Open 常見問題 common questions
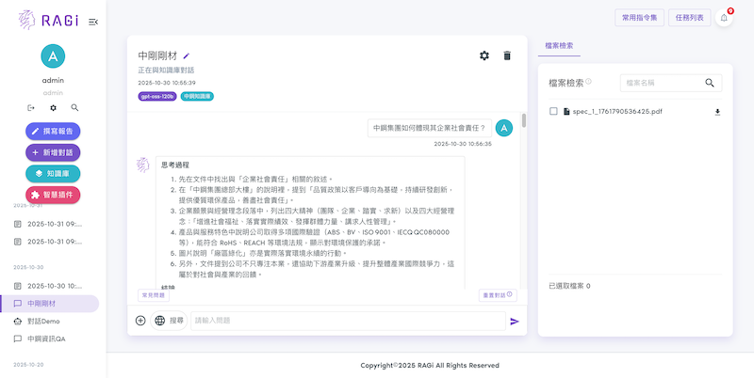Screen dimensions: 754x378 point(154,295)
